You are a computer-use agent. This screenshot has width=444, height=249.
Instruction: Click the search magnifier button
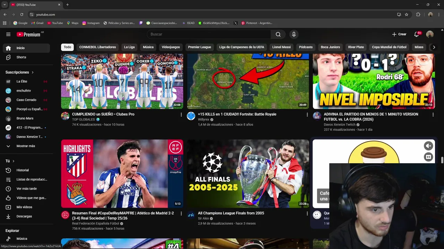[x=278, y=34]
